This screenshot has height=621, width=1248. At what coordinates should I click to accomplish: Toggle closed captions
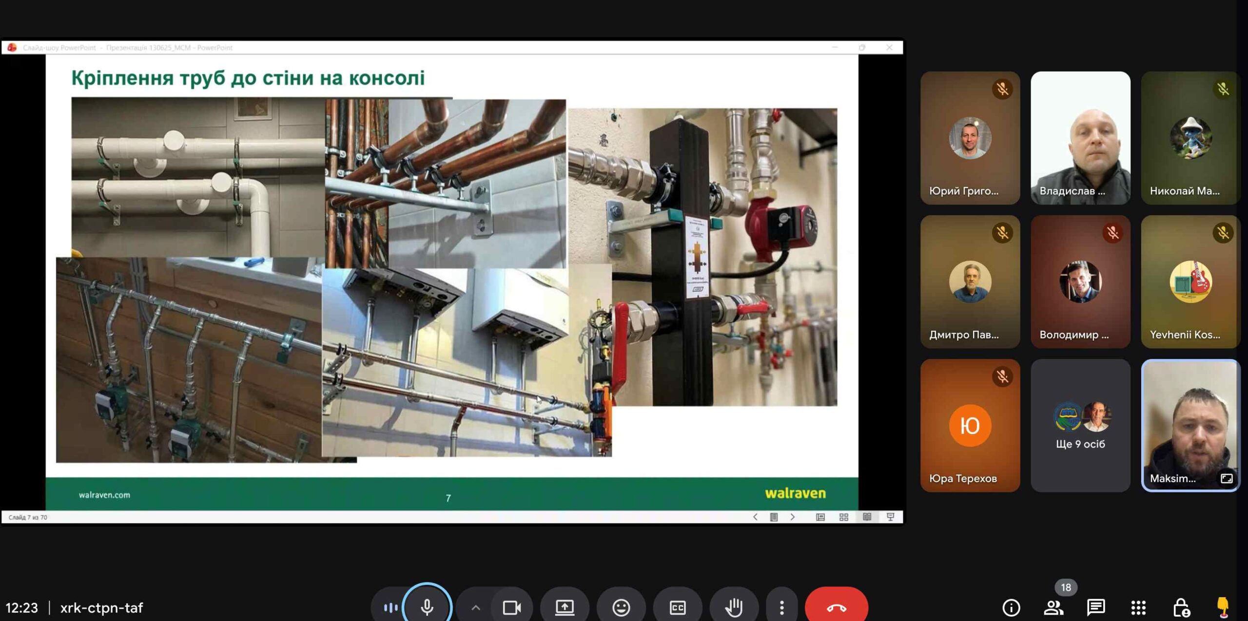677,607
